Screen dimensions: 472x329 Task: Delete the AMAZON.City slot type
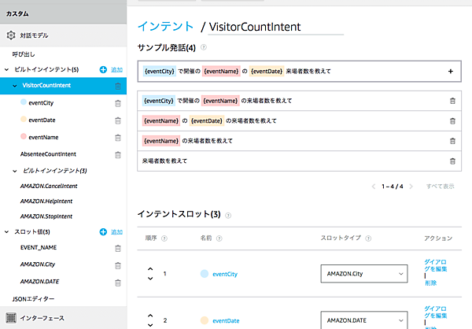click(117, 265)
